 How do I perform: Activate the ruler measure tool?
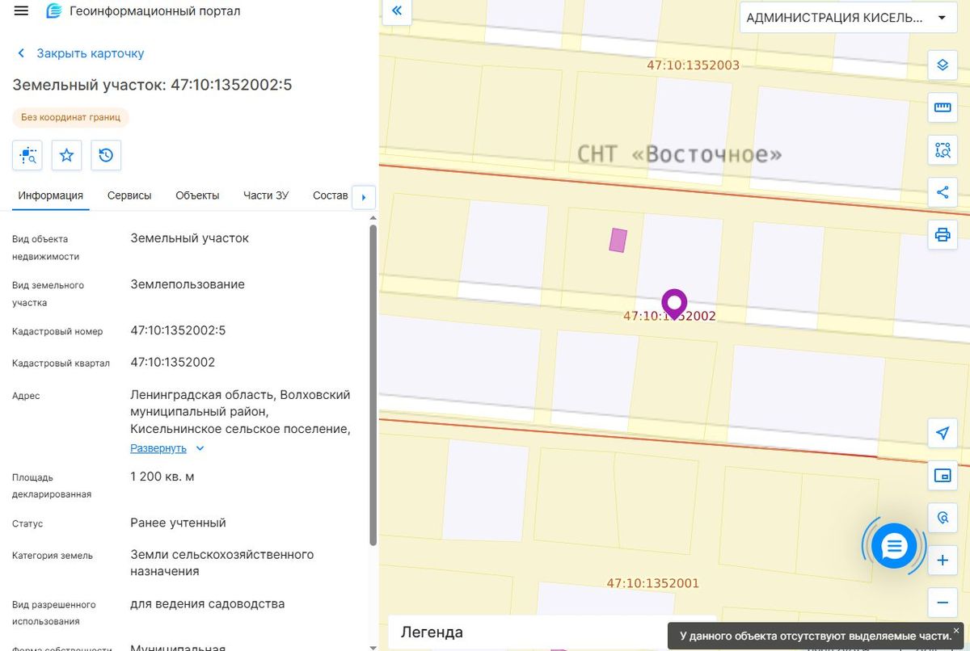pos(943,107)
